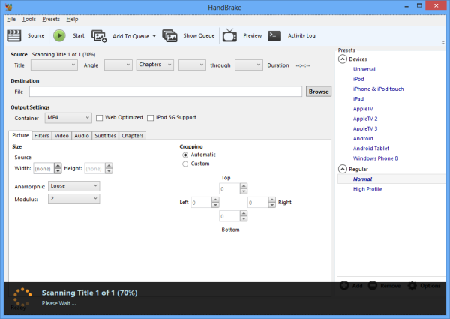Screen dimensions: 450x319
Task: Open the end chapter dropdown after through
Action: [249, 65]
